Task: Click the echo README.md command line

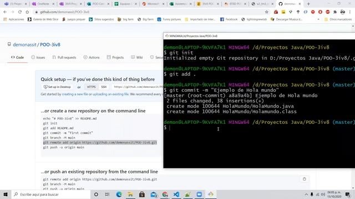Action: click(70, 118)
